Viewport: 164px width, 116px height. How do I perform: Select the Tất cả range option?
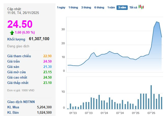pyautogui.click(x=133, y=8)
